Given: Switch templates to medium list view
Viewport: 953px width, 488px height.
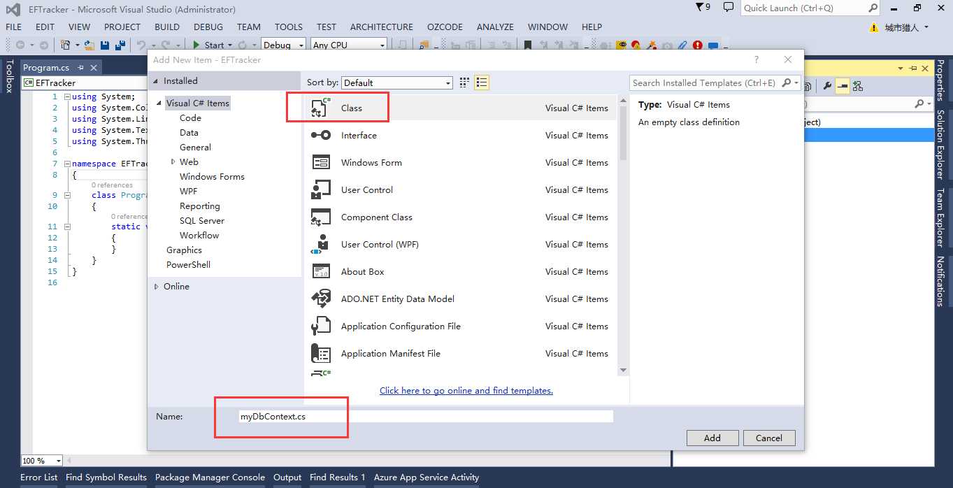Looking at the screenshot, I should [482, 82].
